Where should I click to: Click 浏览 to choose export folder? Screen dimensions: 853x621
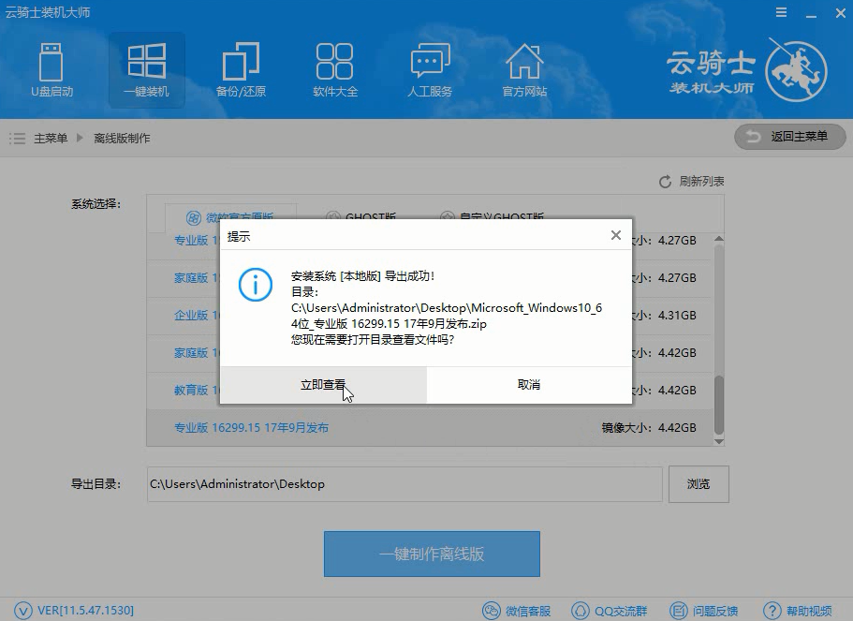point(699,484)
